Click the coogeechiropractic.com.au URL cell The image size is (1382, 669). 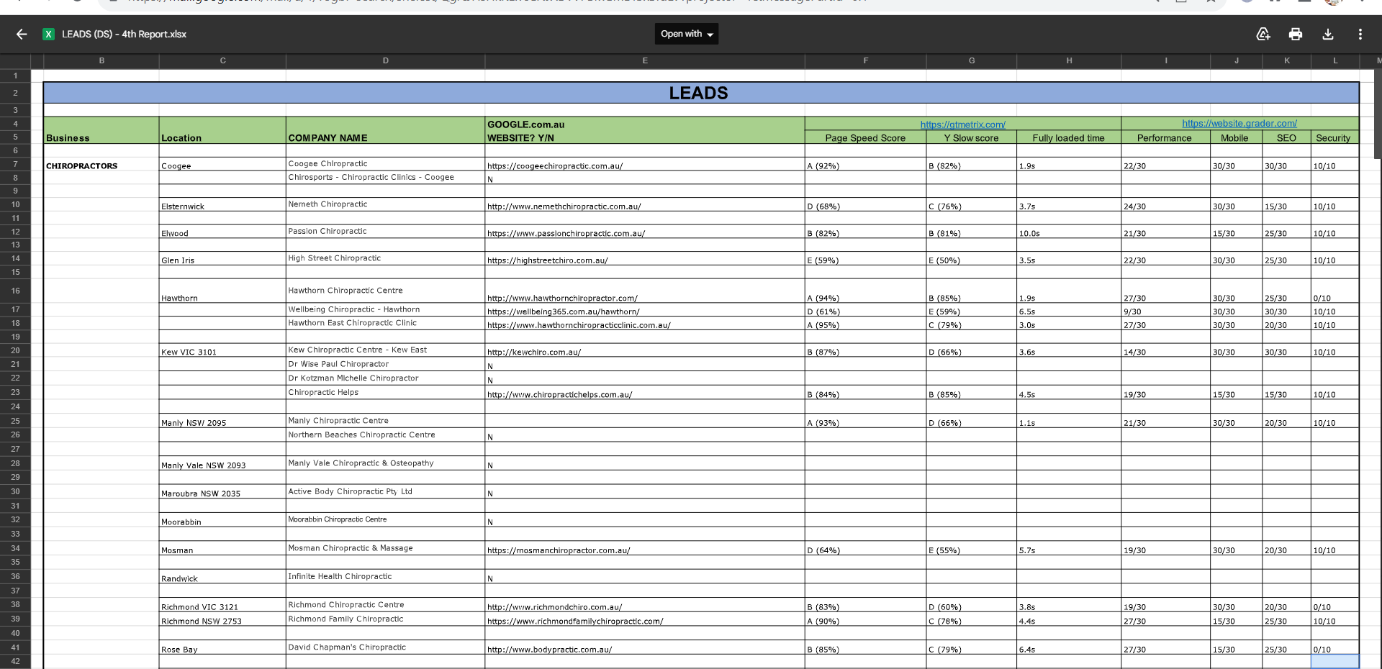coord(645,164)
